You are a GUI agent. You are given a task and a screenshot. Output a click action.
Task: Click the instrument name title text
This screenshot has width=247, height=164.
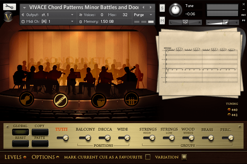click(x=84, y=7)
